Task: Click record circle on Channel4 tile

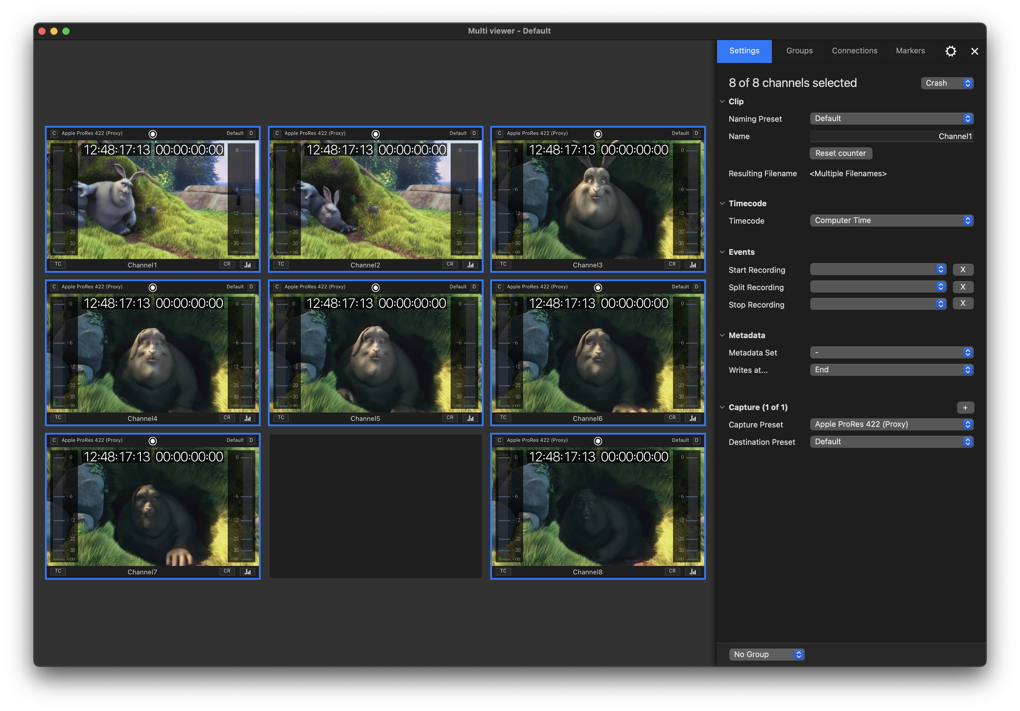Action: 153,287
